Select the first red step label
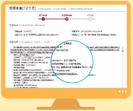 [x=43, y=15]
